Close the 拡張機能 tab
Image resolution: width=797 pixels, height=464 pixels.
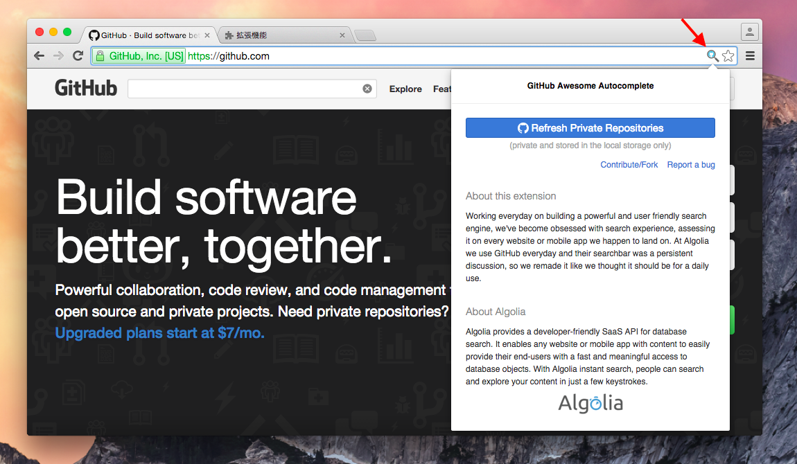pyautogui.click(x=342, y=35)
